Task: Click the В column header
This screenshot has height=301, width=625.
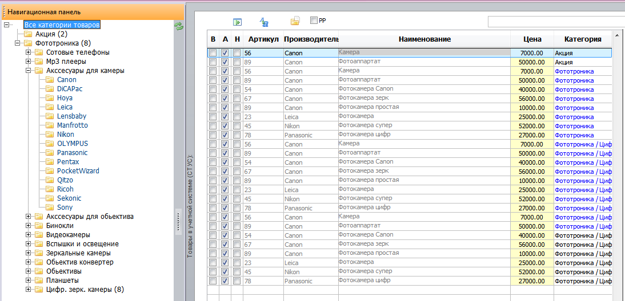Action: click(213, 39)
